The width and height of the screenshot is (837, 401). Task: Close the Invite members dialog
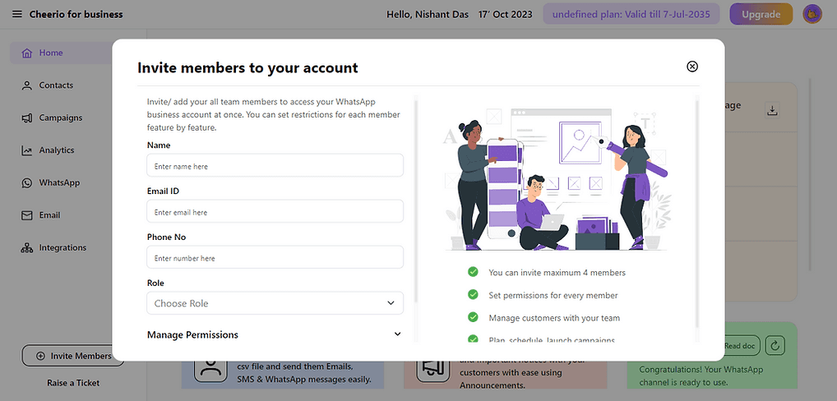point(691,66)
